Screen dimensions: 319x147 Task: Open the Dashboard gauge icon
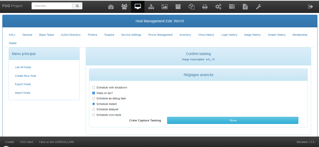tap(111, 7)
